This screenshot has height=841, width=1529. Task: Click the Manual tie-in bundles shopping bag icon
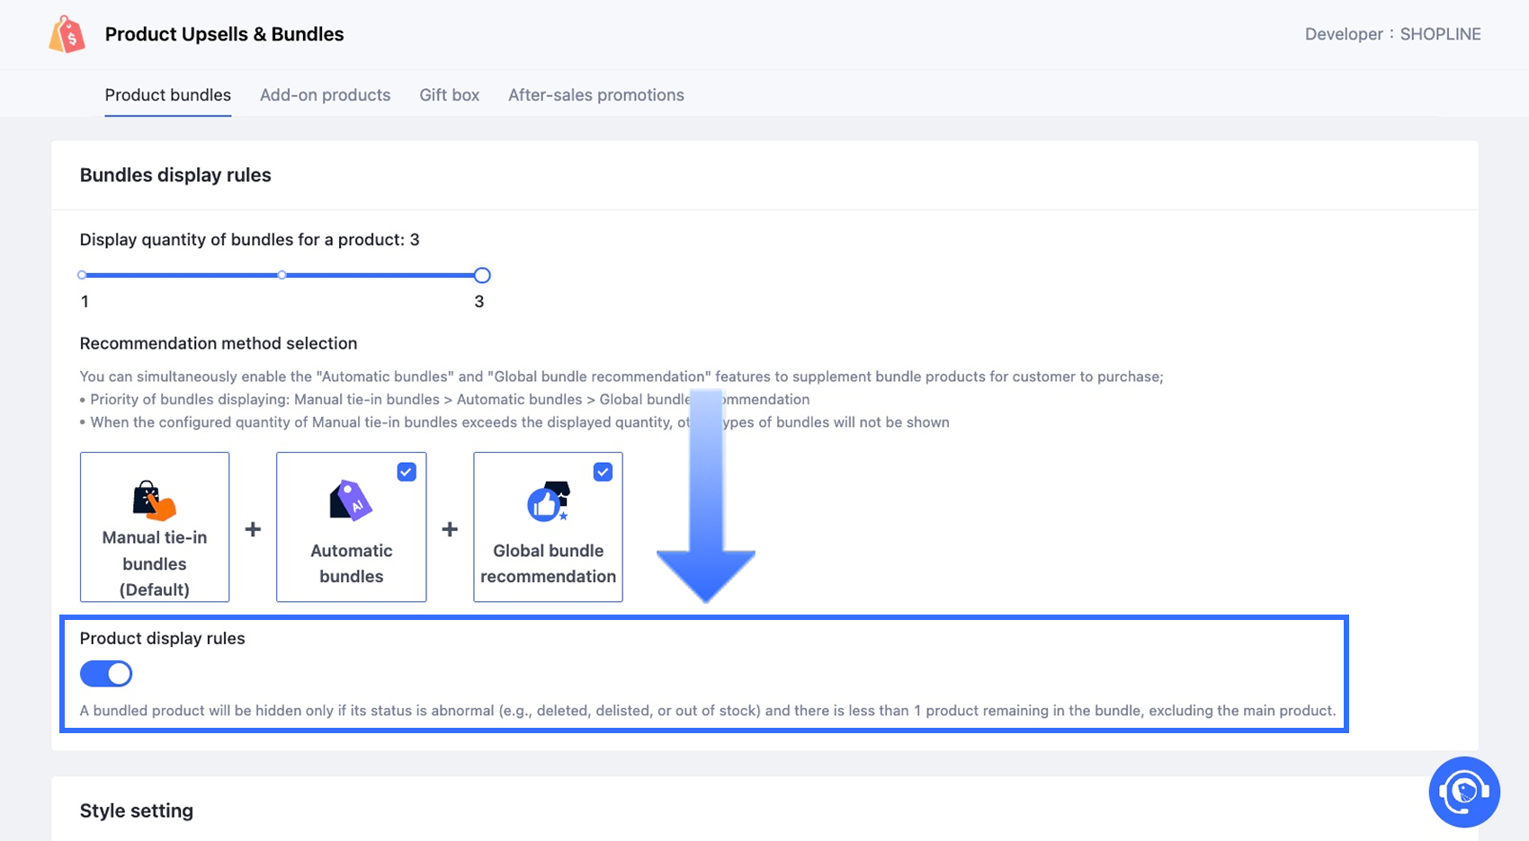[x=154, y=500]
